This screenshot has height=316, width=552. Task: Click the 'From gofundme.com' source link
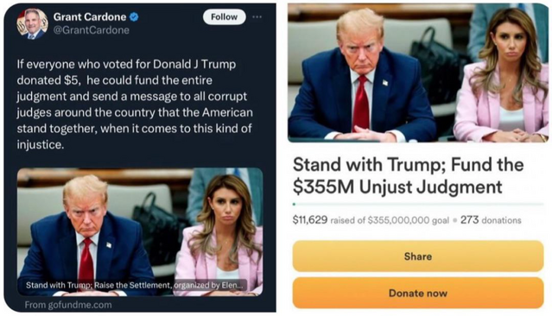pyautogui.click(x=68, y=305)
